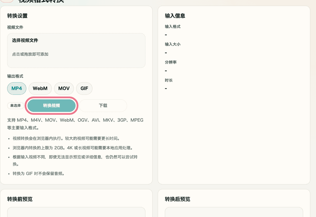This screenshot has width=316, height=217.
Task: Select the MP4 output format
Action: coord(17,89)
